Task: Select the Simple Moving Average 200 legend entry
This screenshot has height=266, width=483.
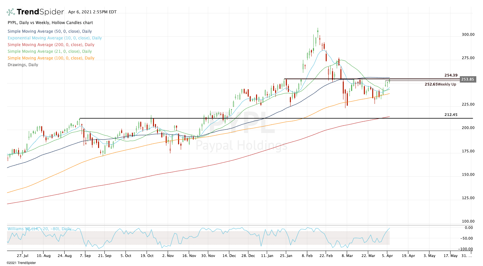Action: (51, 45)
